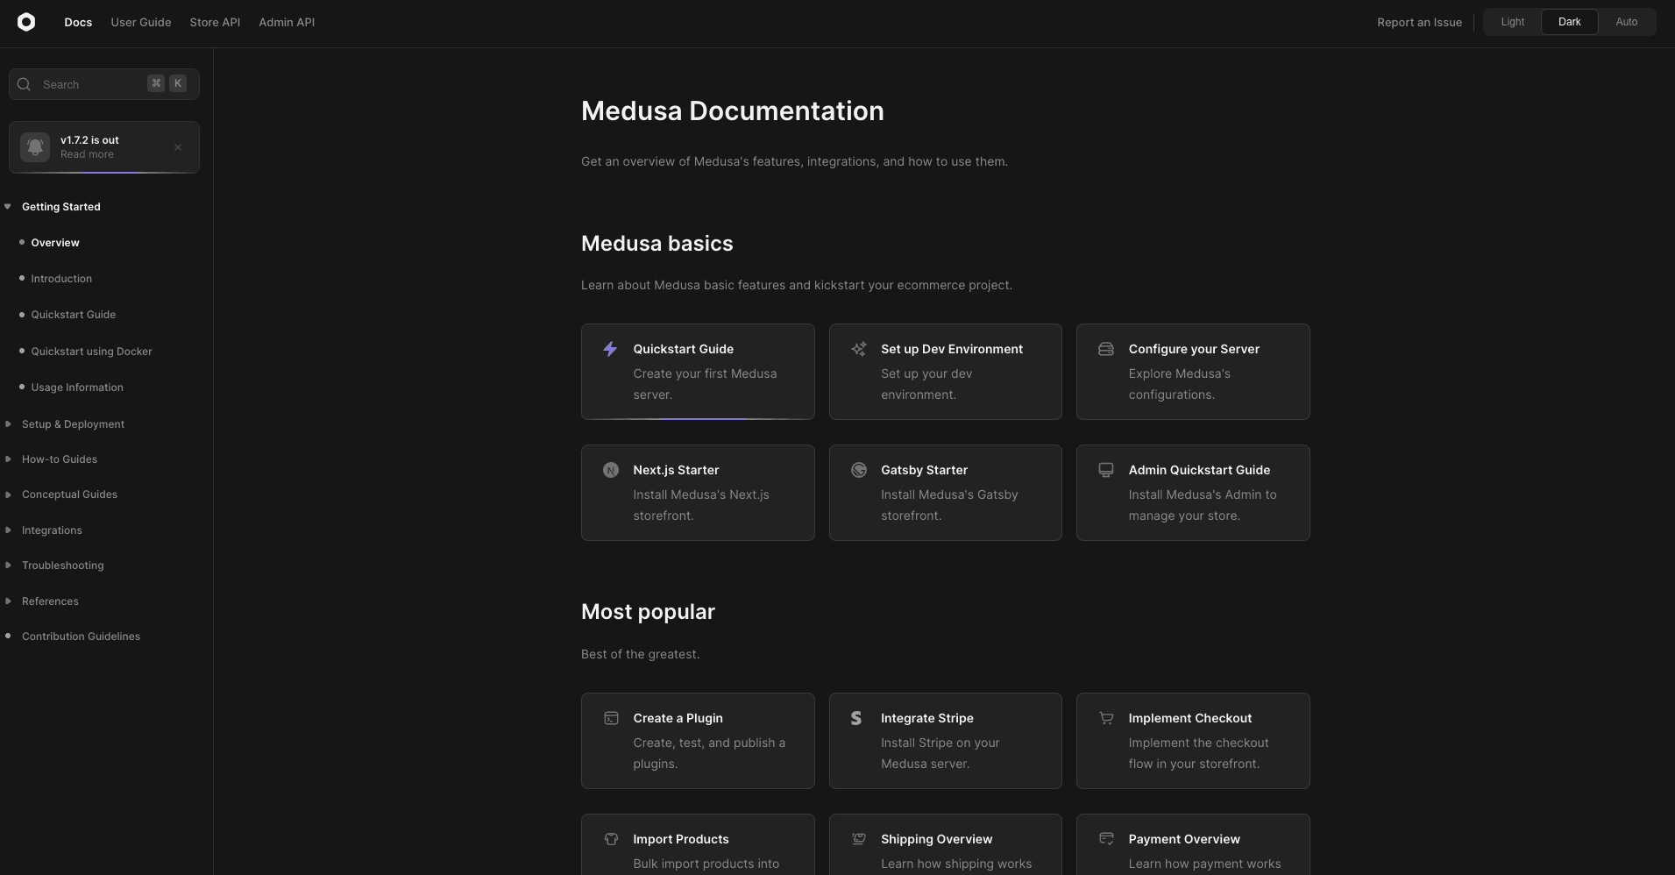Click the sparkles icon on Set up Dev Environment
Viewport: 1675px width, 875px height.
click(x=858, y=349)
